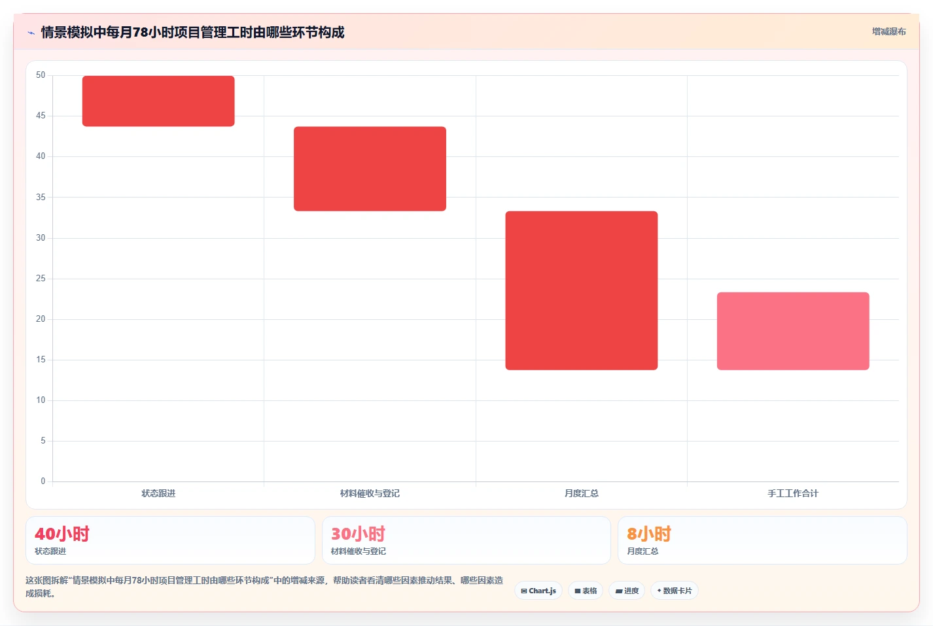Click the 增减瀑布 label in the header
The width and height of the screenshot is (933, 626).
click(x=889, y=31)
